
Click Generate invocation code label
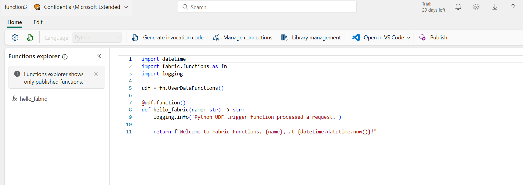click(173, 38)
